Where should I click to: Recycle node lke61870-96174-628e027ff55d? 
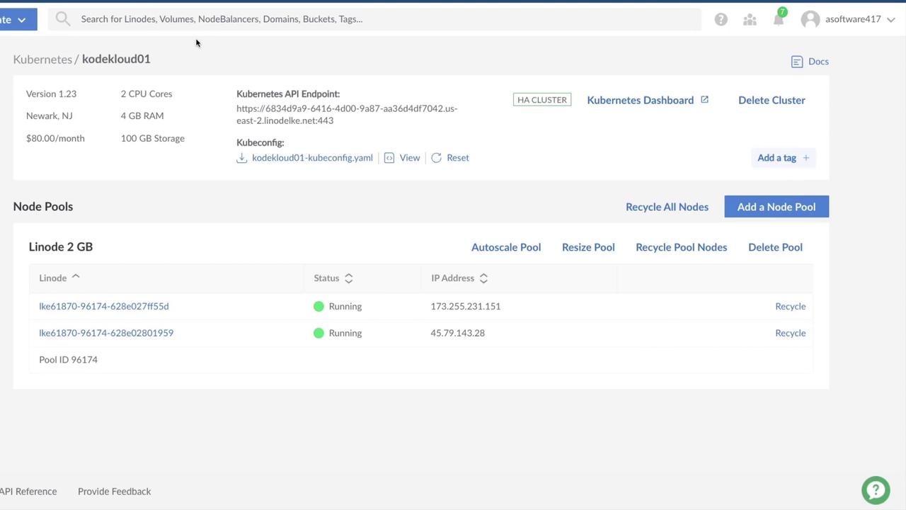[x=790, y=307]
